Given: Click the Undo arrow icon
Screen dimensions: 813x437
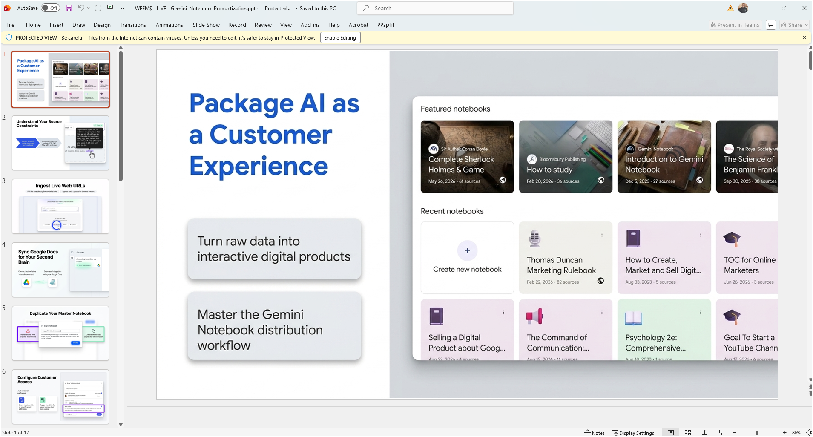Looking at the screenshot, I should point(81,8).
